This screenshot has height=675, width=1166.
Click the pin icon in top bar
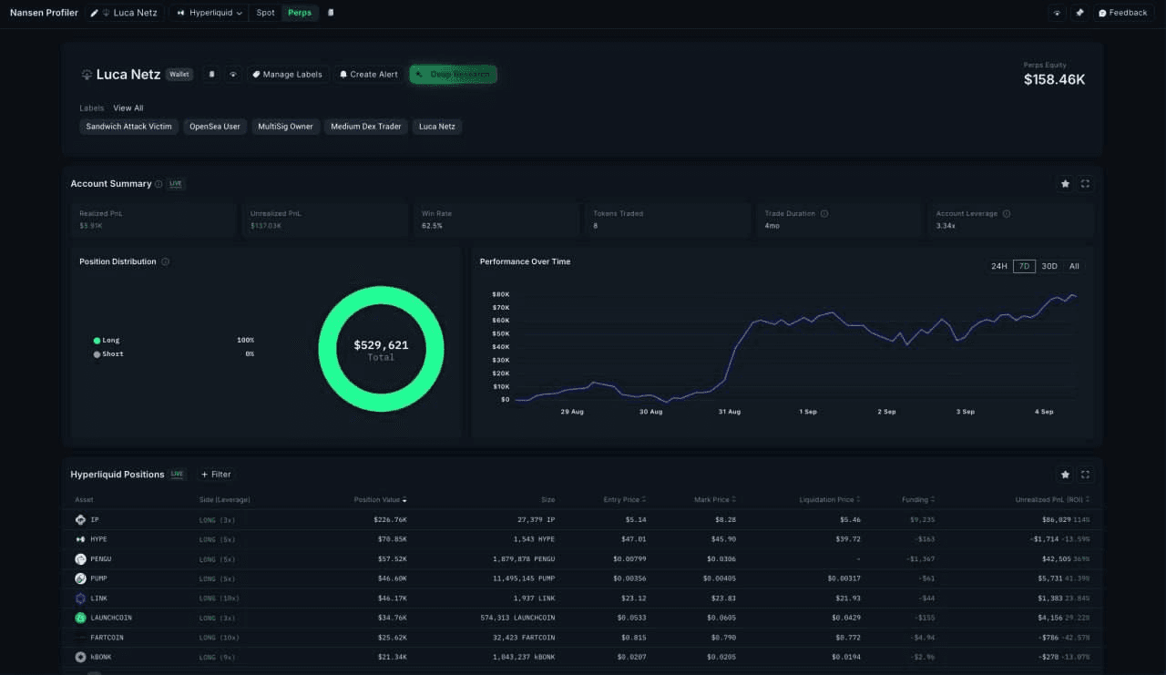pos(1079,13)
